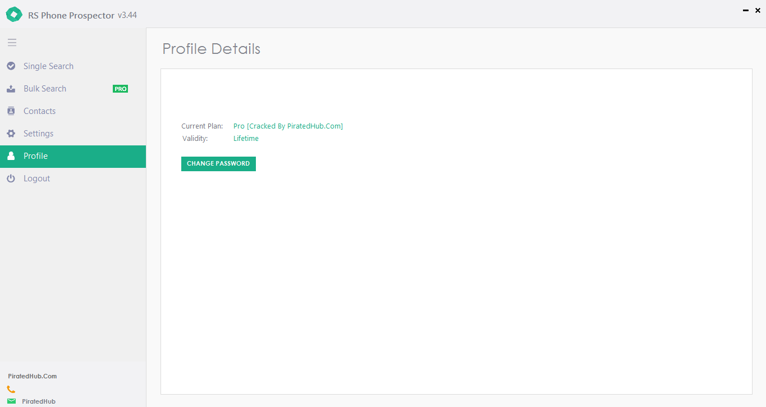
Task: Click the orange phone icon
Action: [x=11, y=389]
